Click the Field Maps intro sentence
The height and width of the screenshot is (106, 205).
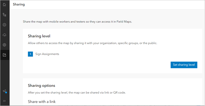(77, 22)
